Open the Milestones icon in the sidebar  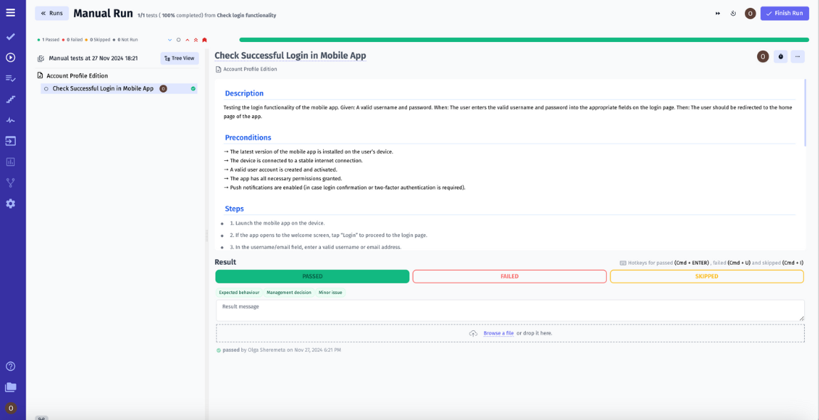click(9, 99)
